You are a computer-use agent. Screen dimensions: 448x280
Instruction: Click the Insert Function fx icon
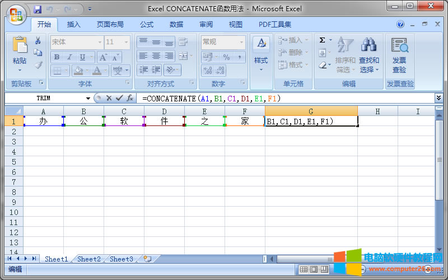(129, 98)
